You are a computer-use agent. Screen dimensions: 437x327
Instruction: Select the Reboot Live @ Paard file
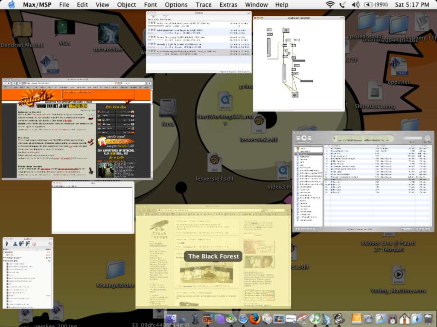tap(388, 247)
